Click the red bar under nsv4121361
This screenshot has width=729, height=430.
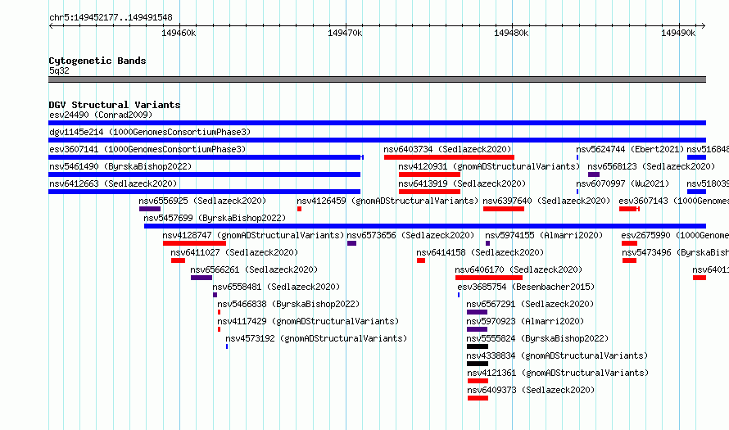pos(478,381)
